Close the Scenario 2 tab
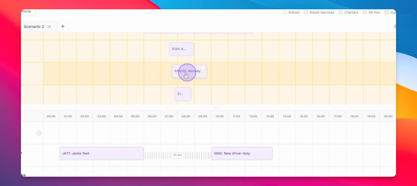 click(x=49, y=27)
